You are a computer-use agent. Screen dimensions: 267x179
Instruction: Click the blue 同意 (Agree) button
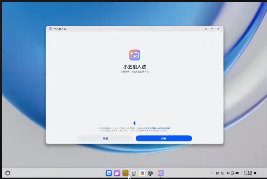(x=164, y=138)
